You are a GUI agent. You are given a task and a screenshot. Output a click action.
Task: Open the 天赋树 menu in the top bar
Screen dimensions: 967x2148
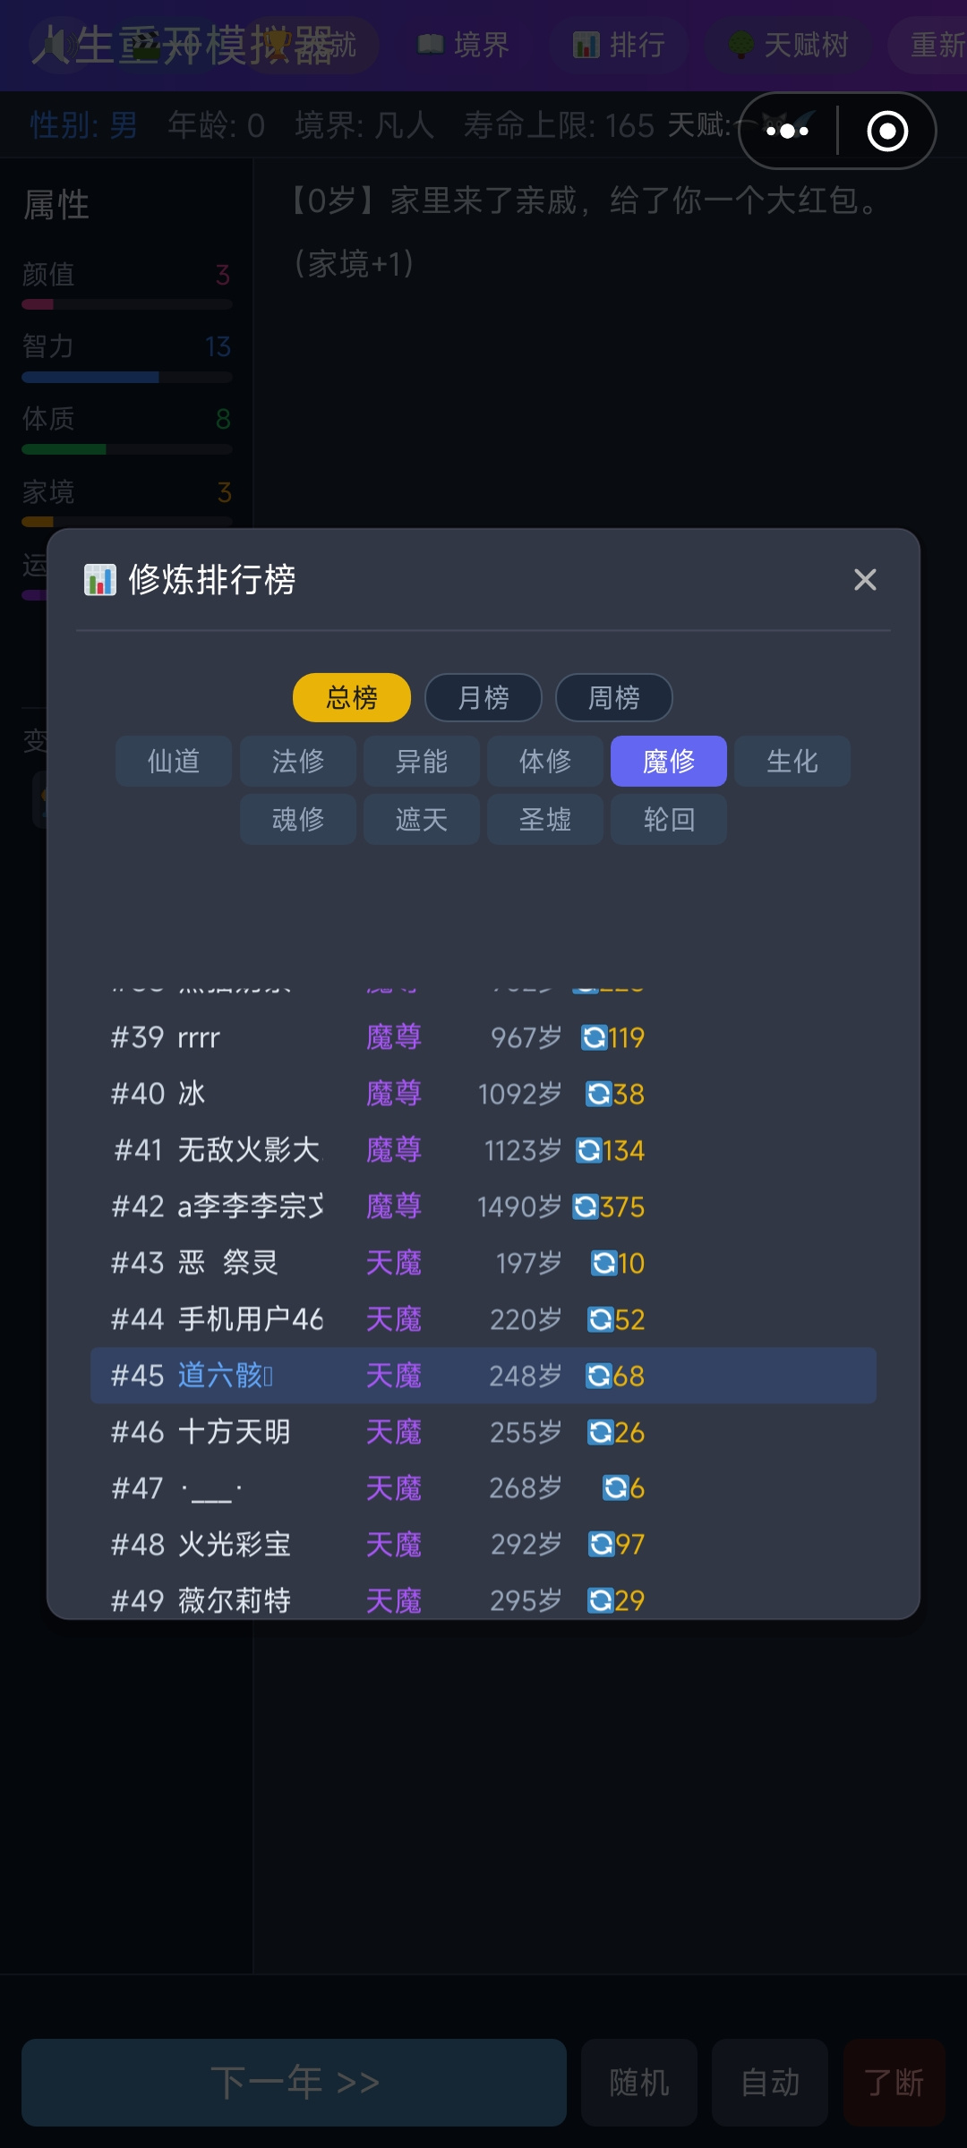(x=788, y=44)
